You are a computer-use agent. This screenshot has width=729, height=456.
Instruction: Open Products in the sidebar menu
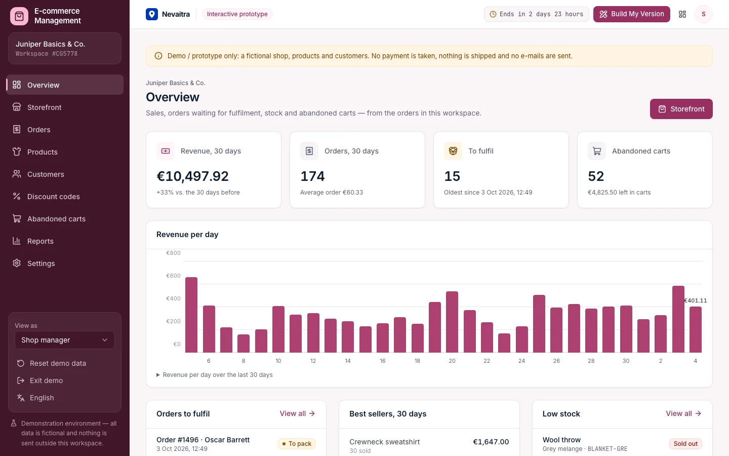point(65,151)
